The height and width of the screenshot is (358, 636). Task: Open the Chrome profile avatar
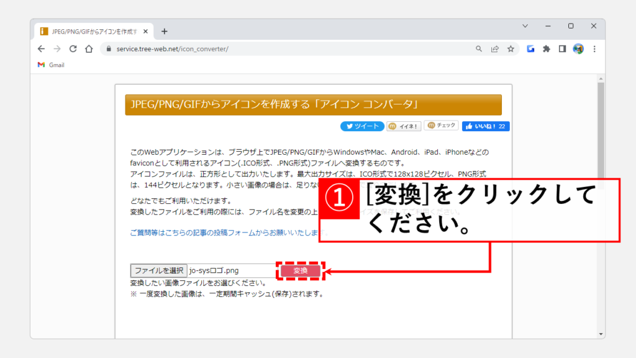(578, 48)
